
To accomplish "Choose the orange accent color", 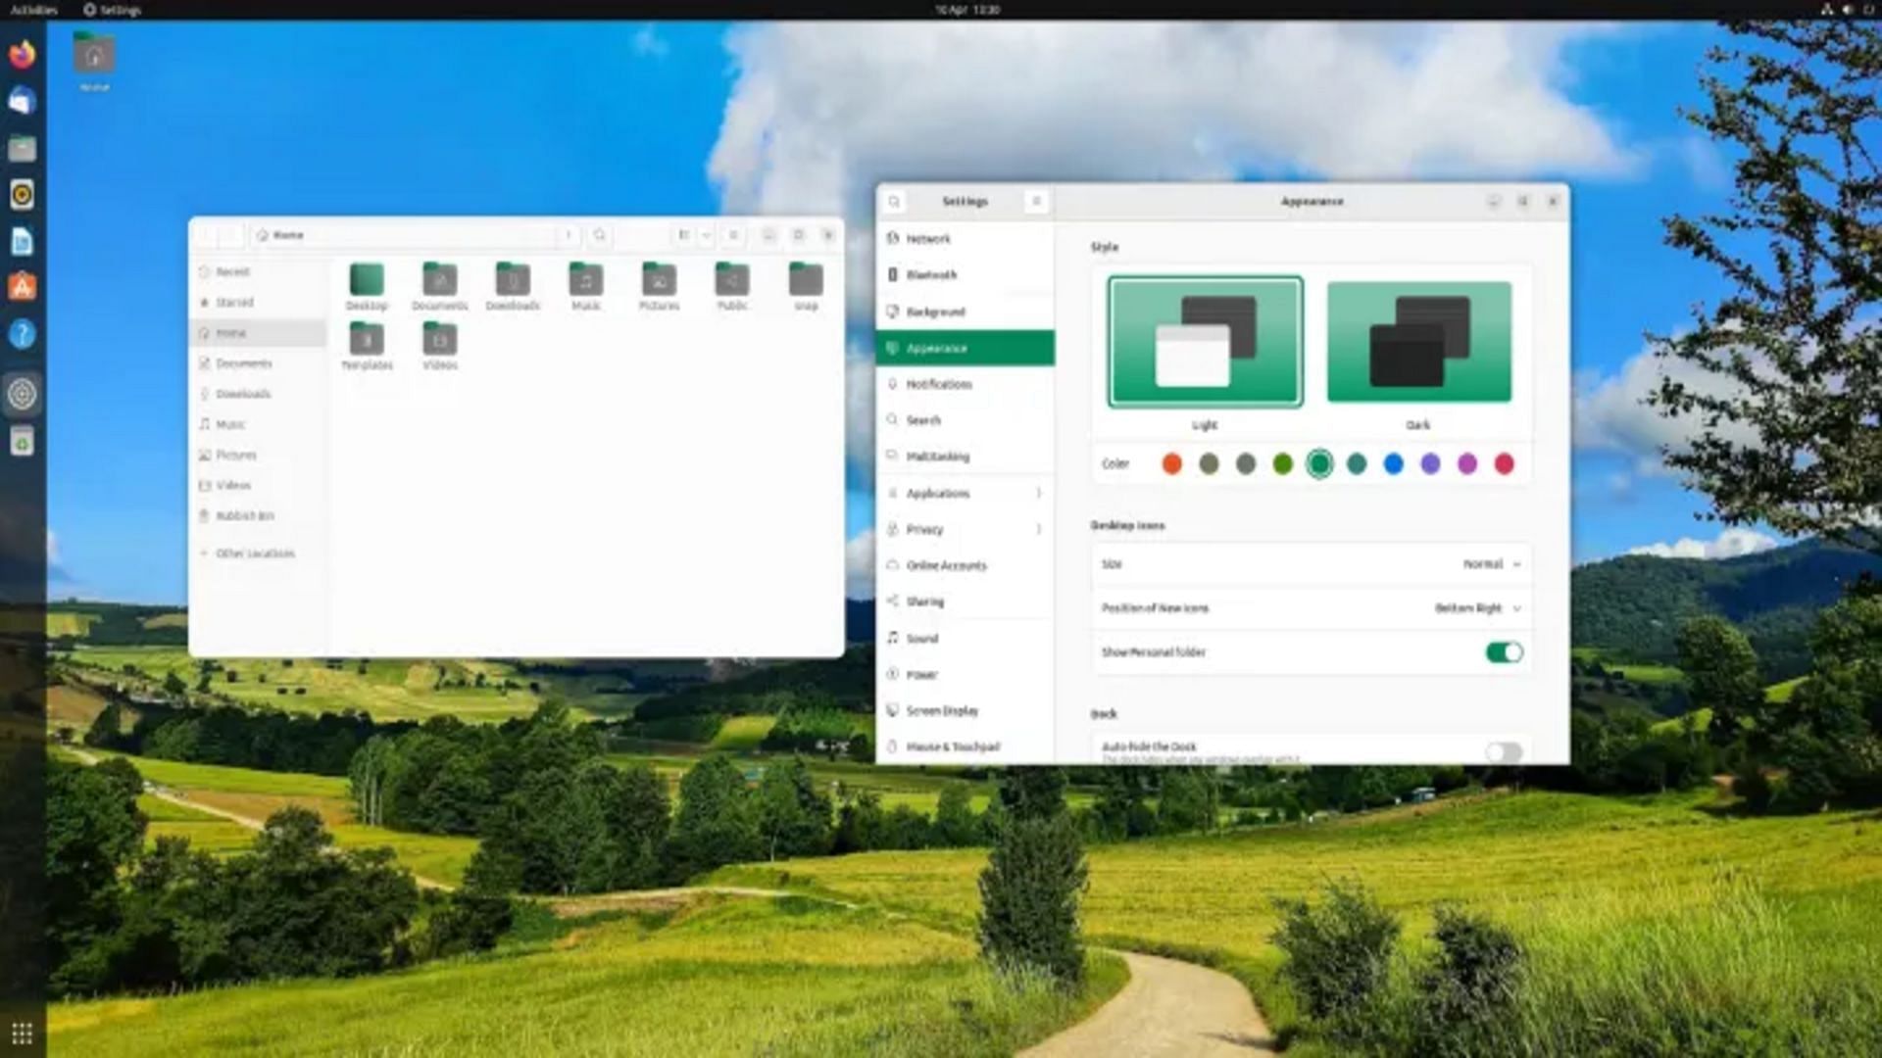I will click(1171, 464).
